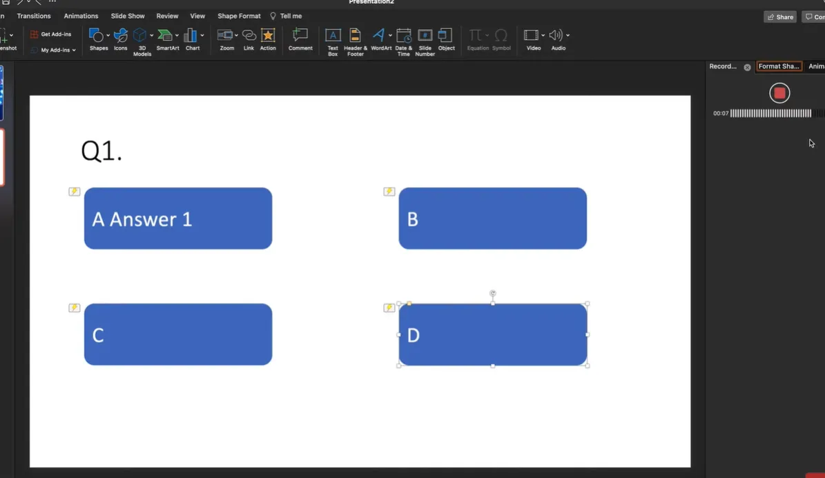Expand the Audio dropdown arrow
Viewport: 825px width, 478px height.
567,35
